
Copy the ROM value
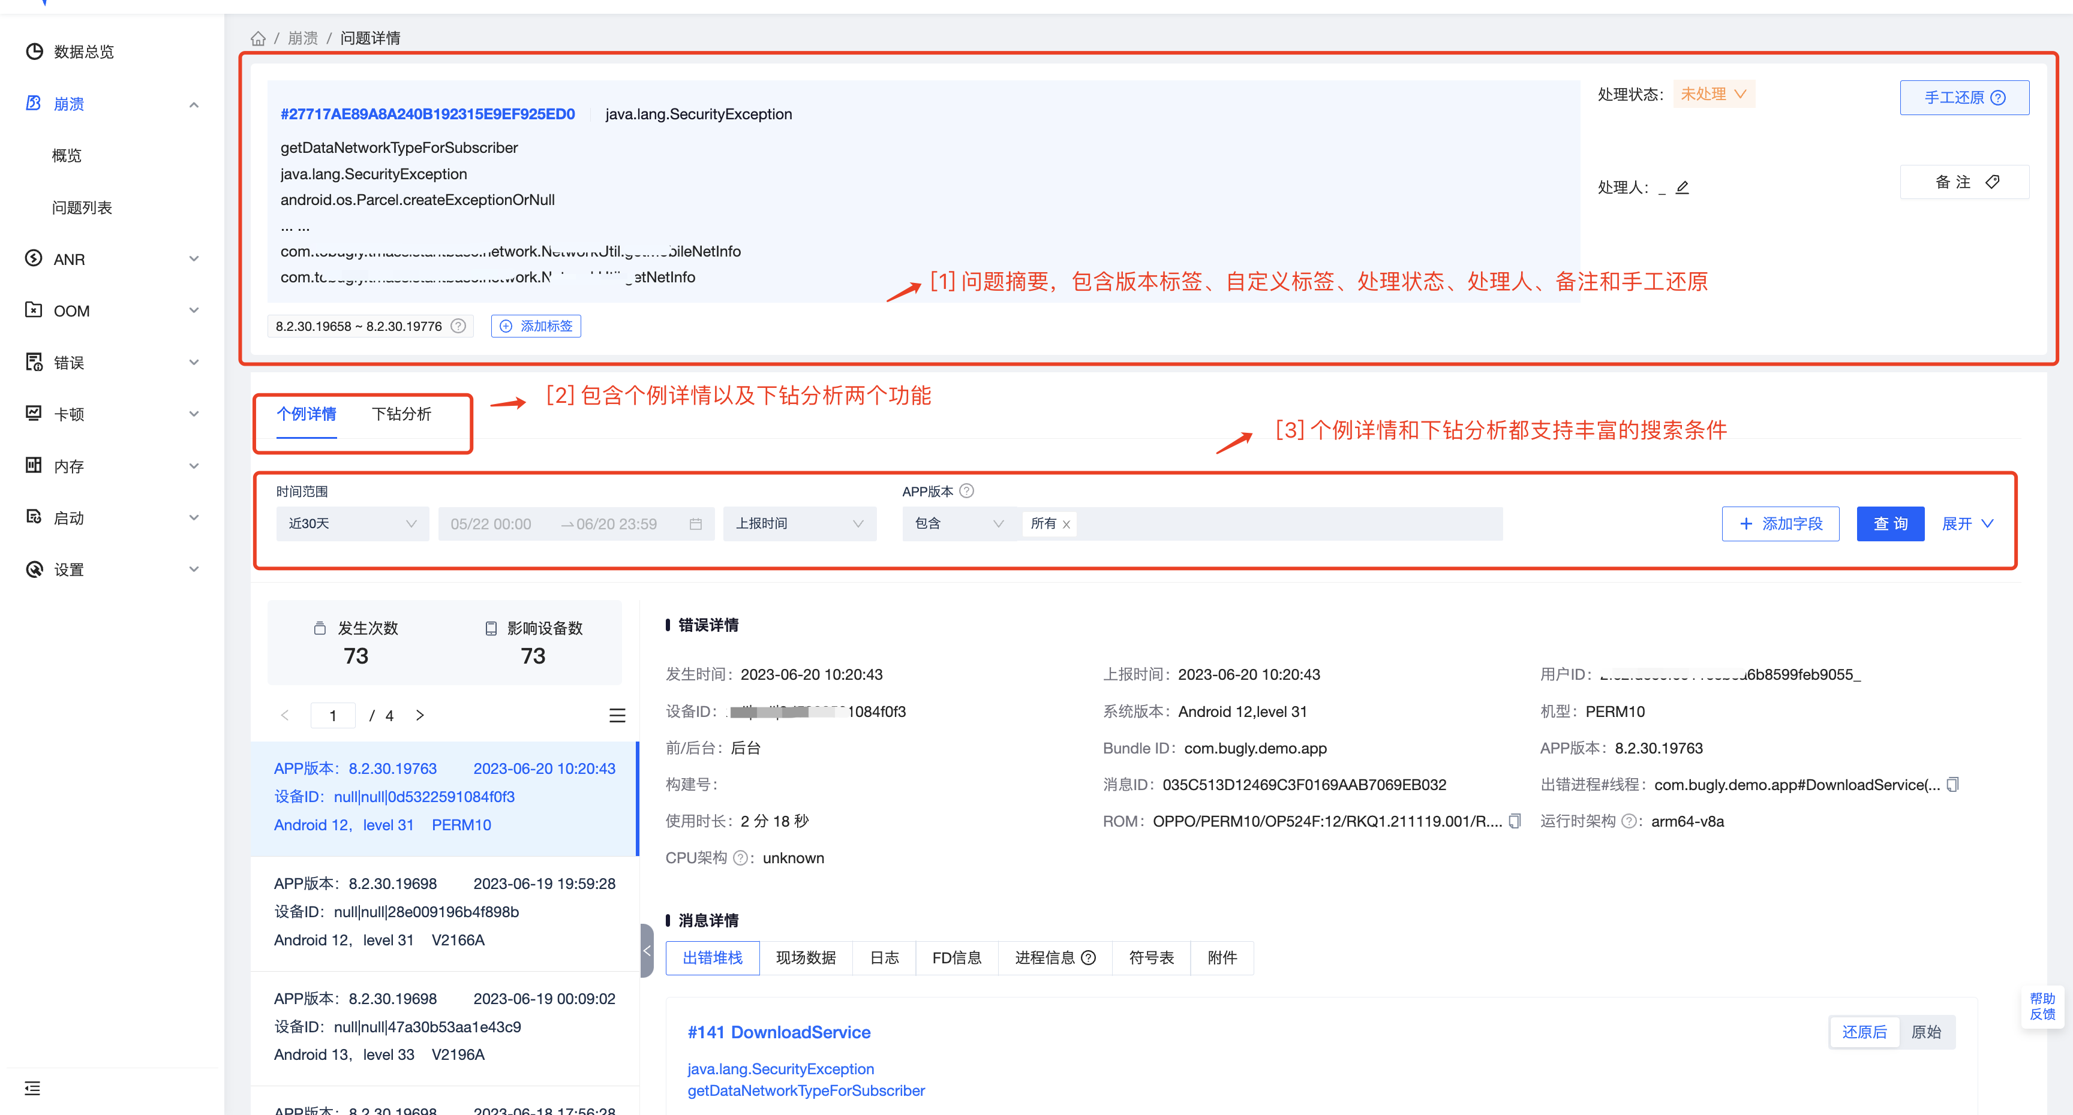point(1515,821)
